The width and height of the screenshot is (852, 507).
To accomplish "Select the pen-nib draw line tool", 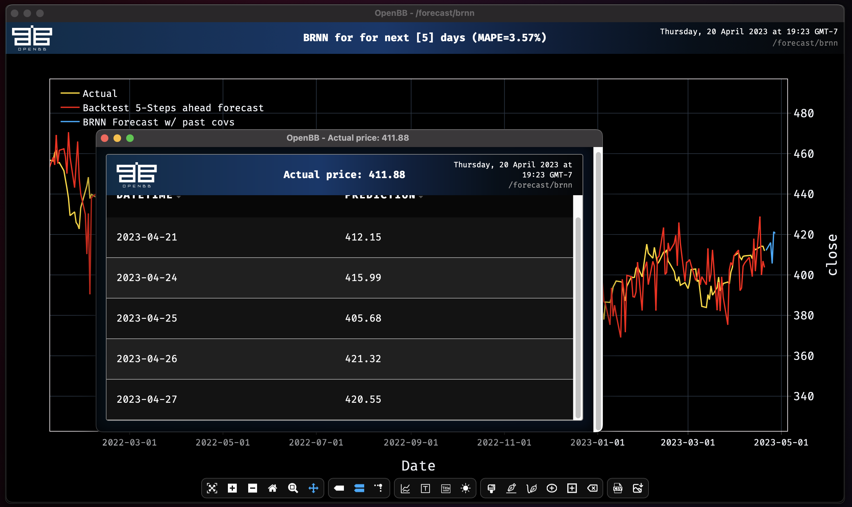I will tap(511, 488).
